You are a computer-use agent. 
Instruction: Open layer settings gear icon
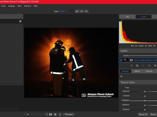tap(155, 66)
